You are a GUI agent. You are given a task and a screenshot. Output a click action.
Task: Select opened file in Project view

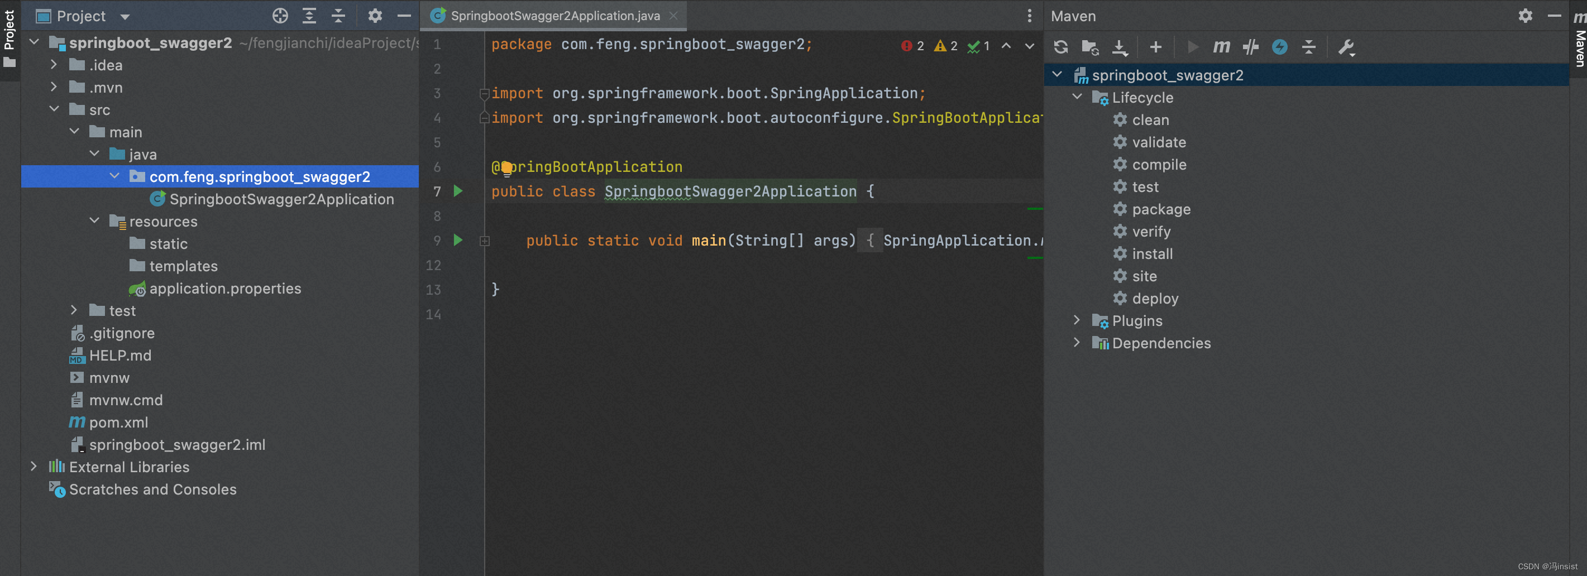(x=280, y=17)
